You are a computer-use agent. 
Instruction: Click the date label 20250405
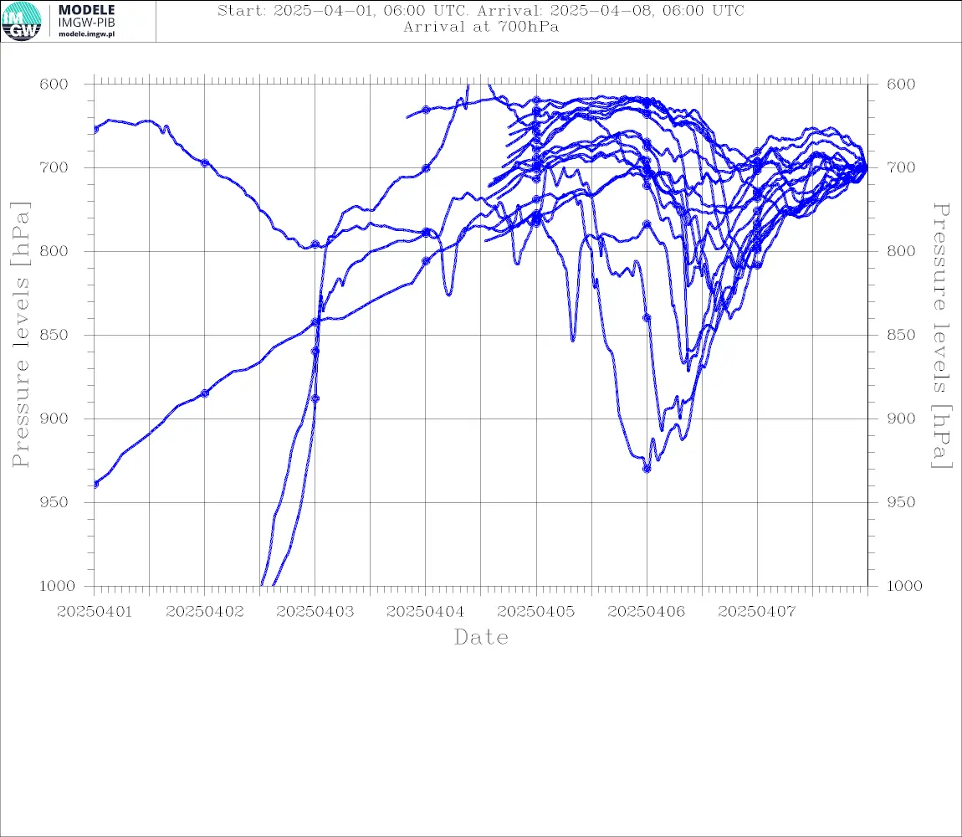click(x=536, y=612)
